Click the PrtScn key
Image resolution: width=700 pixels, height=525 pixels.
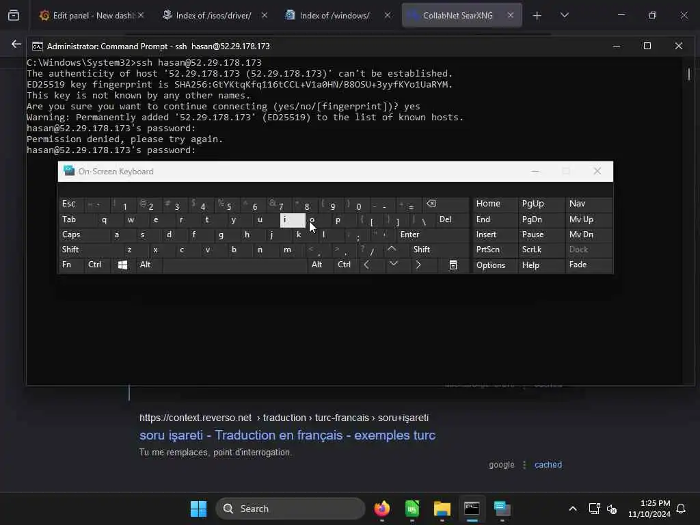tap(494, 250)
